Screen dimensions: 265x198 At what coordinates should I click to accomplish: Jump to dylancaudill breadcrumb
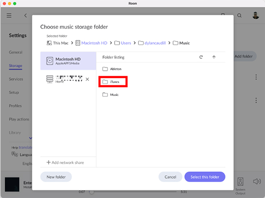coord(152,43)
